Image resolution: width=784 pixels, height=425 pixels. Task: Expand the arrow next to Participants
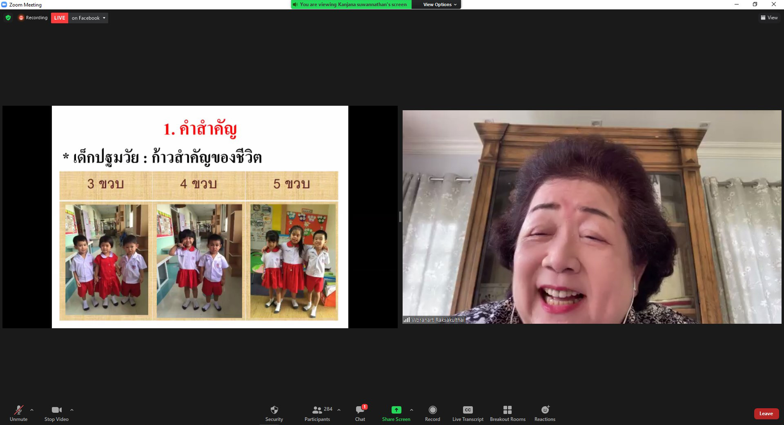[339, 410]
